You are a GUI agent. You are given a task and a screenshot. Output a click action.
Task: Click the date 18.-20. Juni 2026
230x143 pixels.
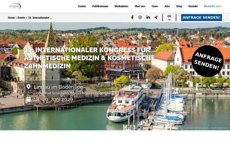[53, 100]
